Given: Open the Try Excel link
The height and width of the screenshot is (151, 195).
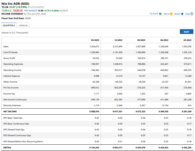Looking at the screenshot, I should 154,14.
